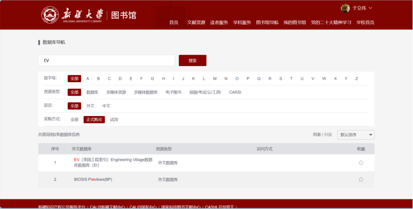
Task: Select 全部 in 采购方式 filter
Action: click(74, 119)
